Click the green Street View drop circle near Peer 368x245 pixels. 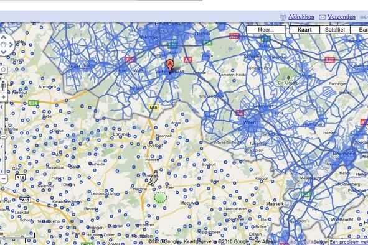(x=161, y=197)
